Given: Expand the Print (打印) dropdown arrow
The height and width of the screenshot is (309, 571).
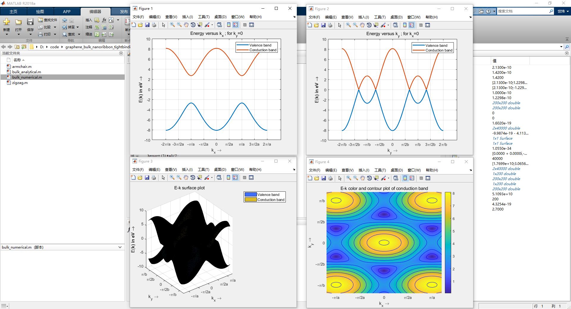Looking at the screenshot, I should (55, 34).
